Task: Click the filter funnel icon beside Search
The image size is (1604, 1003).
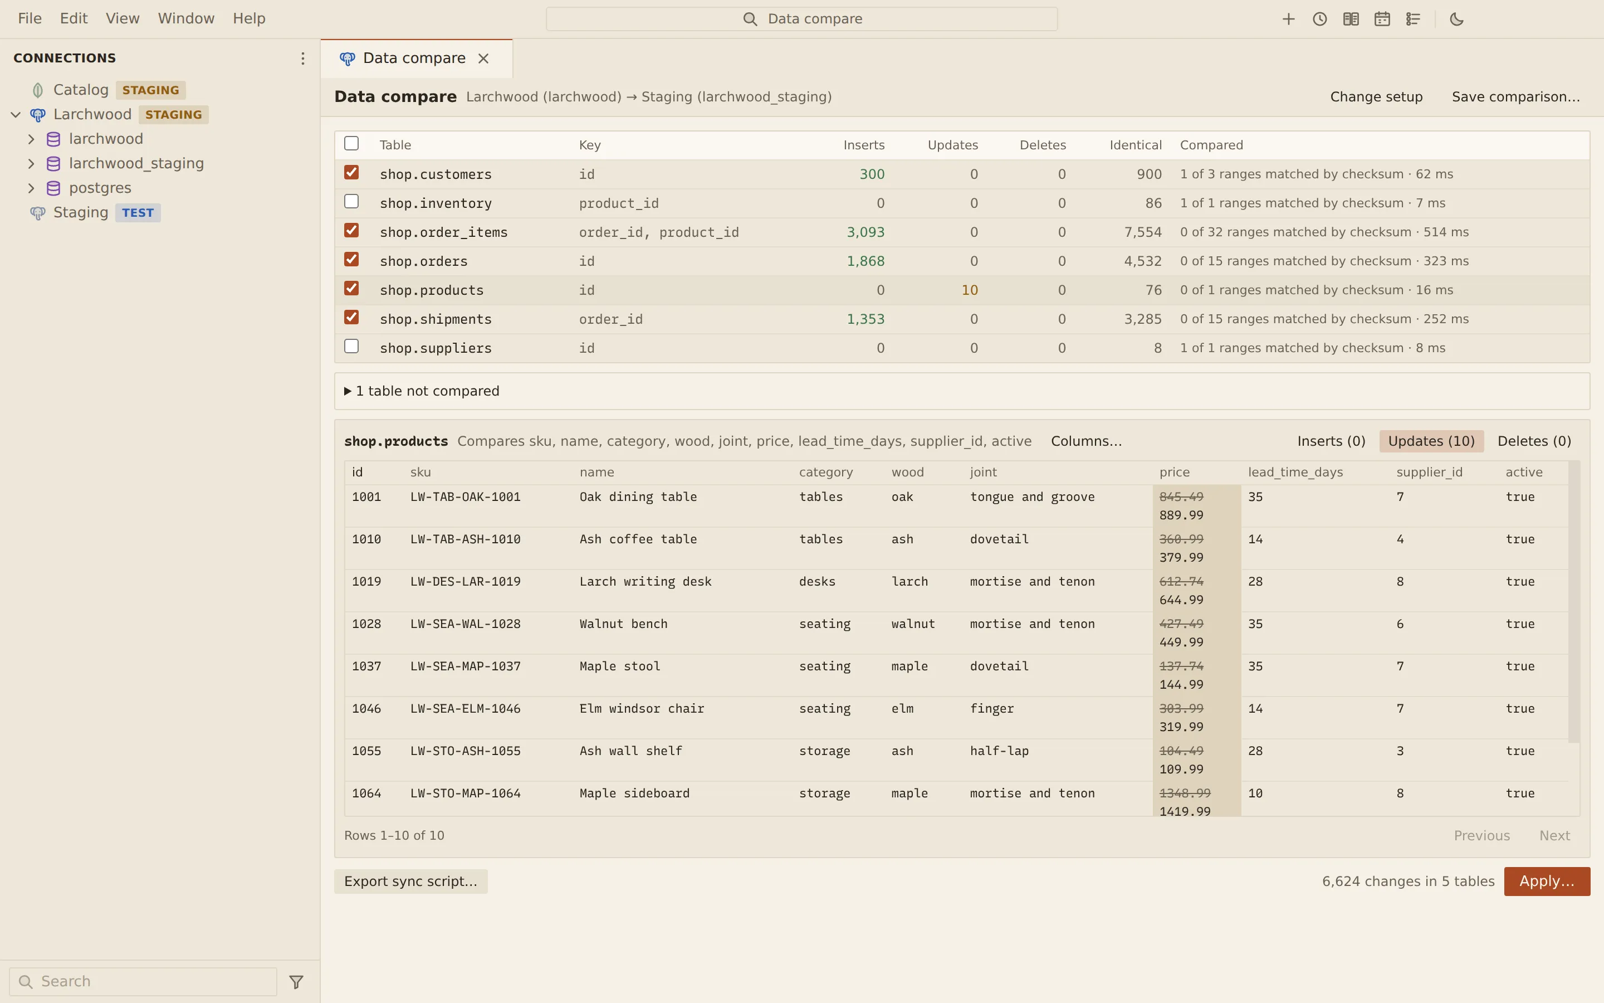Action: tap(296, 982)
